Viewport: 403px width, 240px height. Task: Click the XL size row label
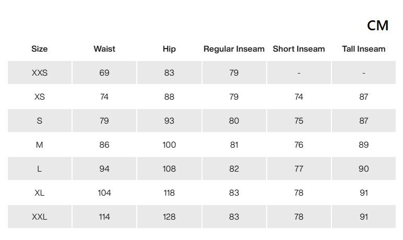point(40,193)
